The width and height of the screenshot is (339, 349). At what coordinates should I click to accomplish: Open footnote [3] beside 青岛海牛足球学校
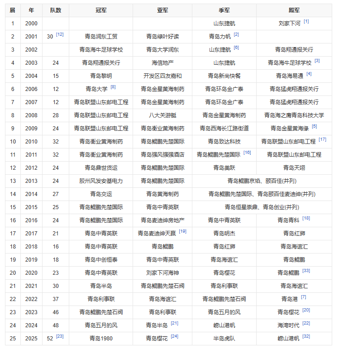[317, 61]
